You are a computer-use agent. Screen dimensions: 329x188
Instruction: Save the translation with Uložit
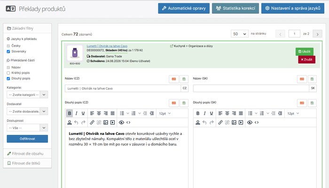[305, 51]
